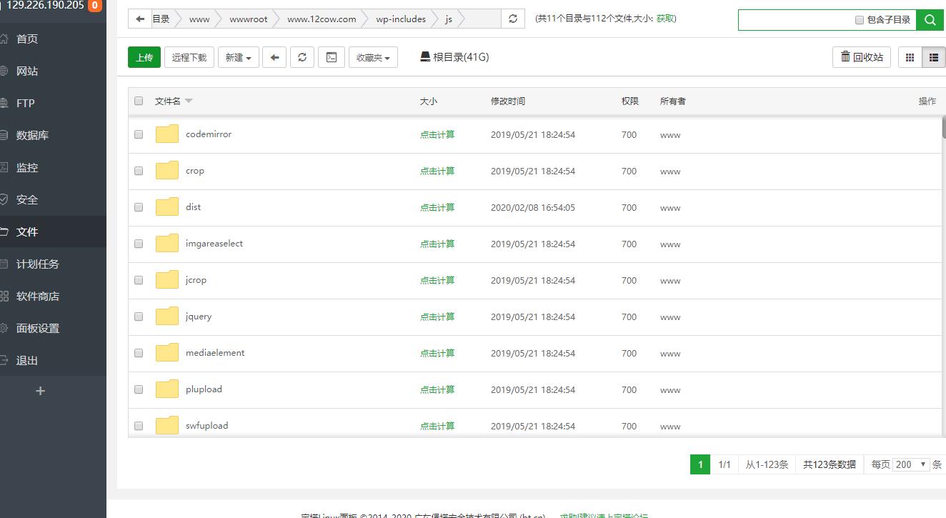The height and width of the screenshot is (518, 946).
Task: Click the codemirror folder icon
Action: (167, 134)
